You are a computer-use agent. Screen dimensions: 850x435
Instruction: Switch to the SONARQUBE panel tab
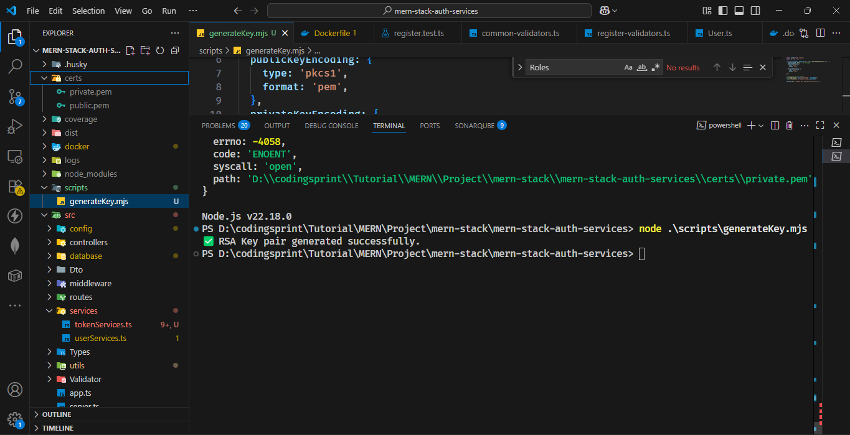coord(480,125)
